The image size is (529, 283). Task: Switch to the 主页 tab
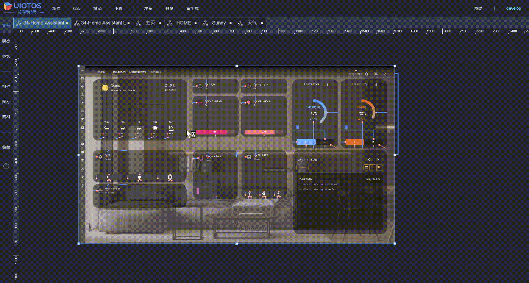(x=148, y=23)
